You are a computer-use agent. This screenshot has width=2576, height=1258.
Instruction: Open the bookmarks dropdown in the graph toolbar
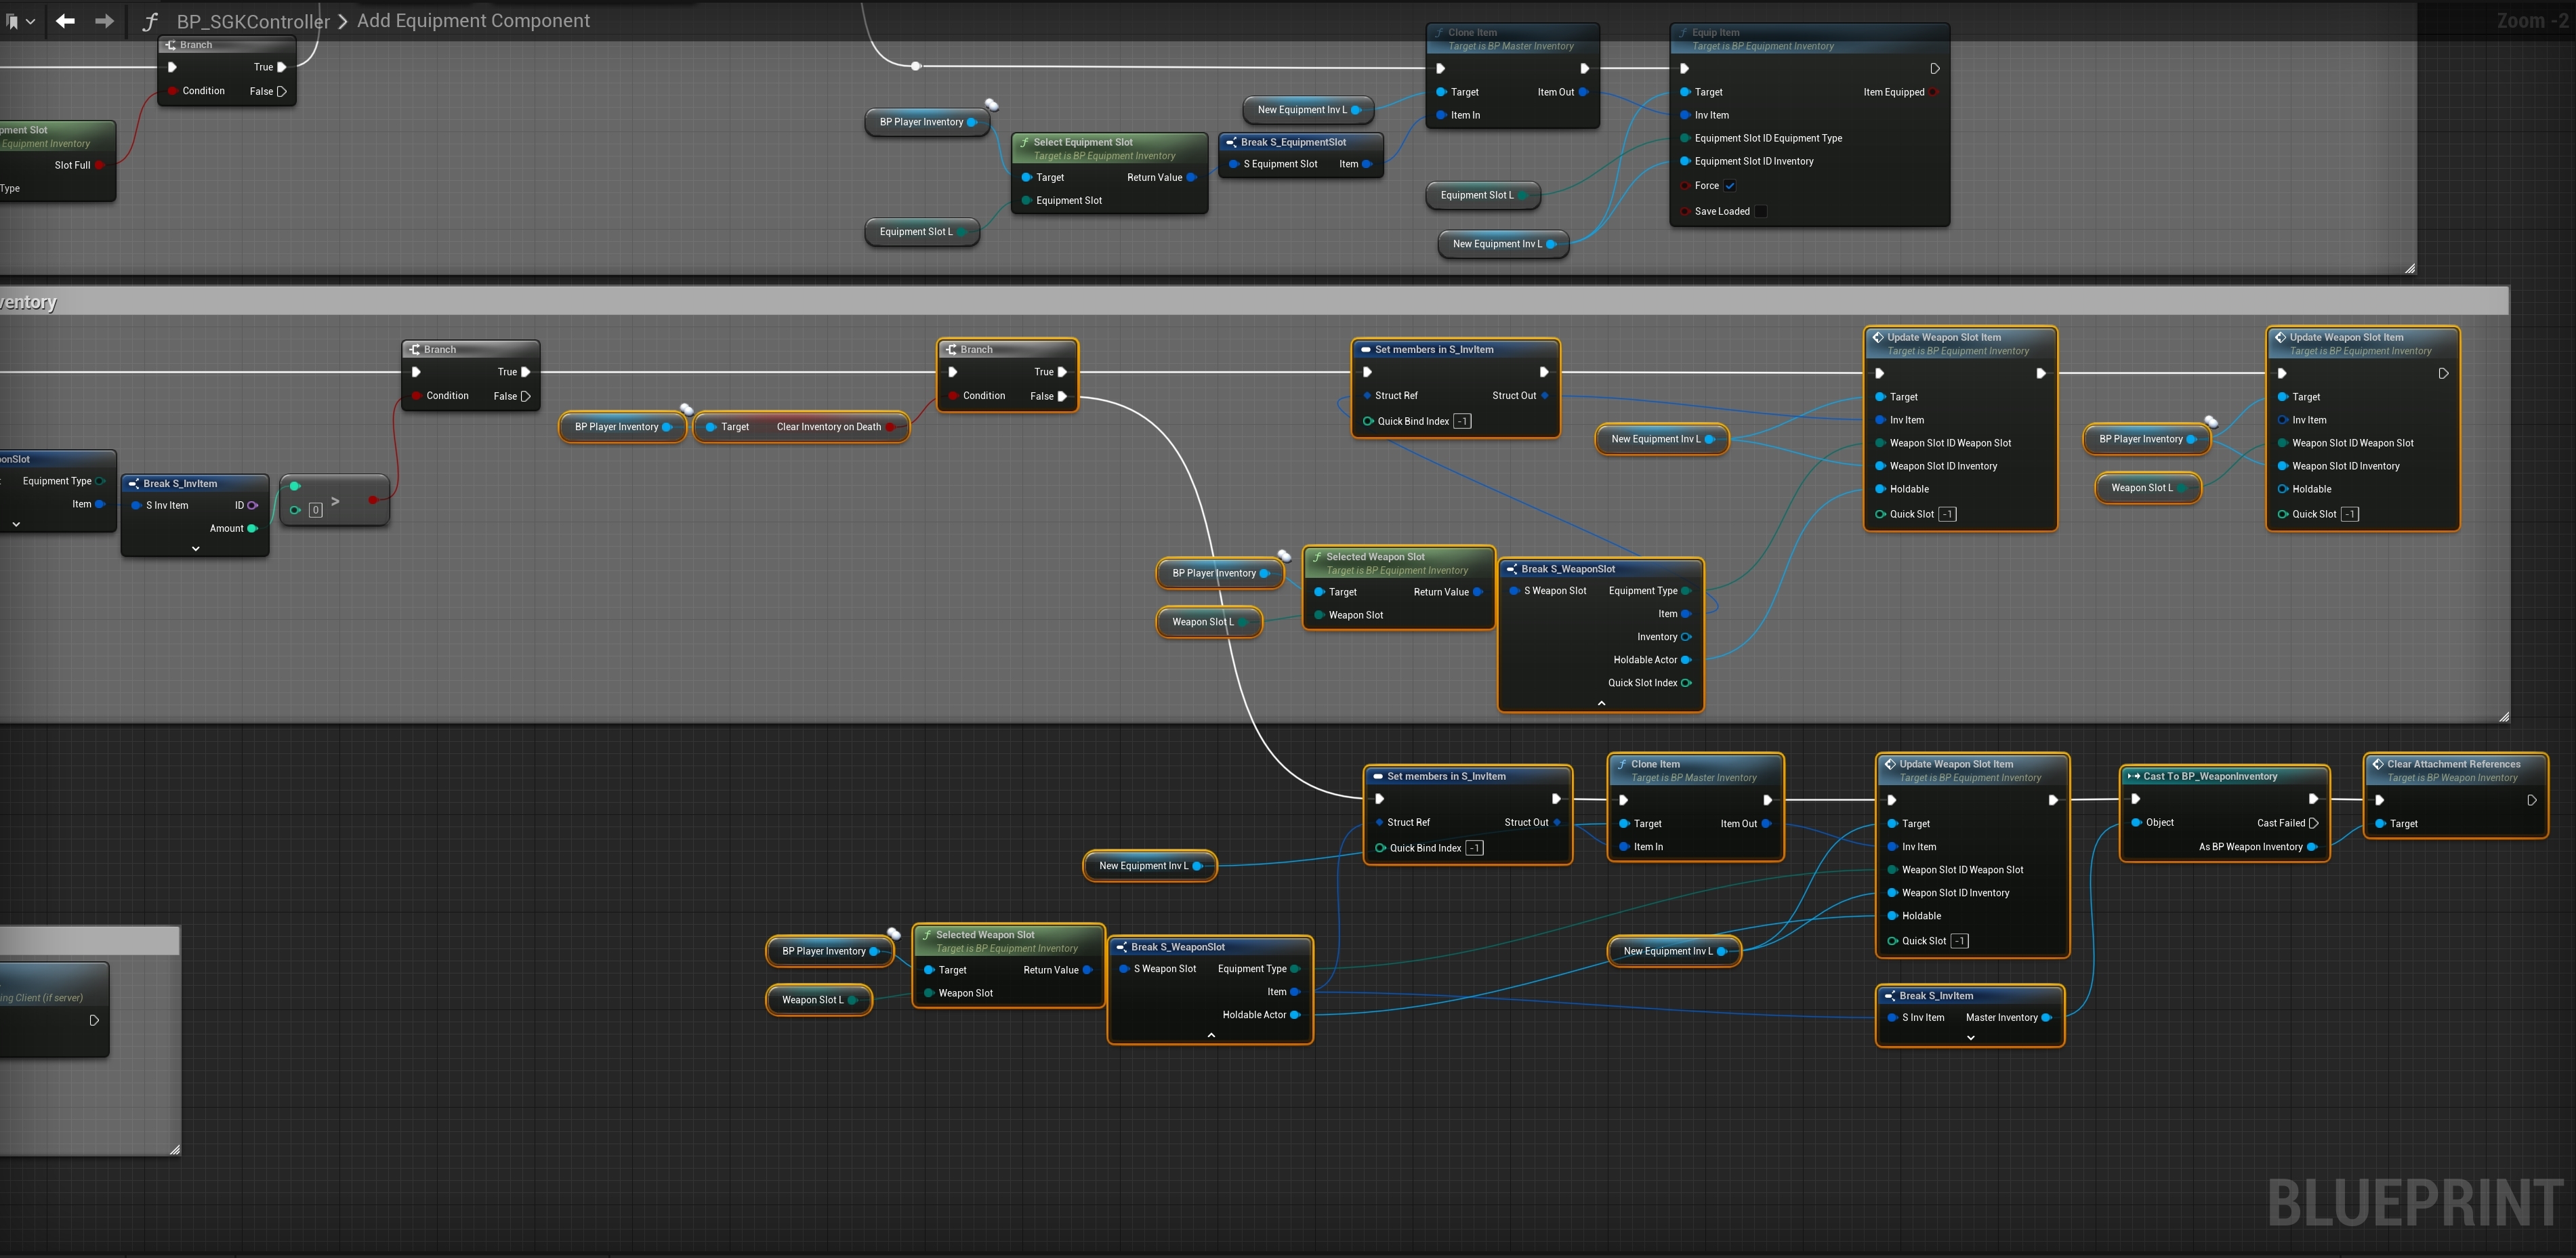[20, 21]
